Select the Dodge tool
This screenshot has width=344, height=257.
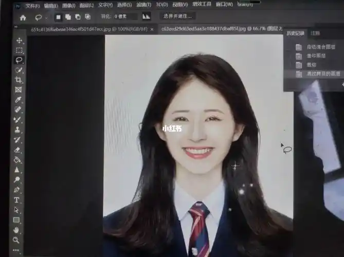(x=16, y=179)
